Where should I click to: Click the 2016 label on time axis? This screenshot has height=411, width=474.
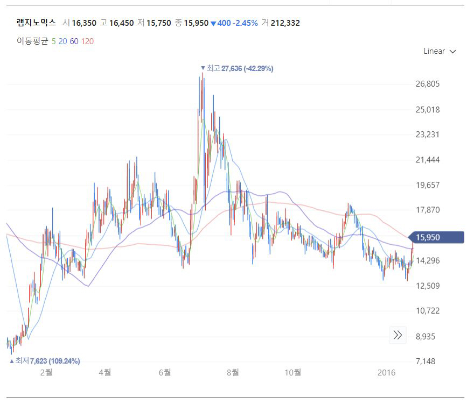pyautogui.click(x=387, y=372)
